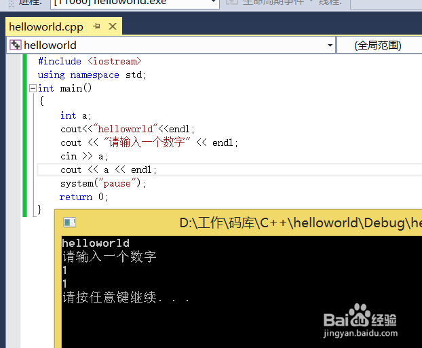Click the system("pause") line
422x348 pixels.
pyautogui.click(x=103, y=184)
